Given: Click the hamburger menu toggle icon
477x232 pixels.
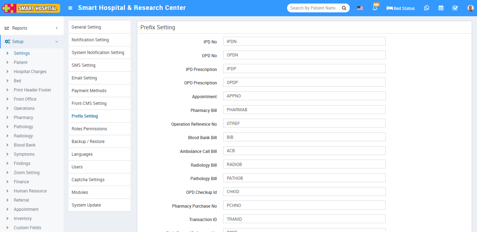Looking at the screenshot, I should (x=70, y=8).
